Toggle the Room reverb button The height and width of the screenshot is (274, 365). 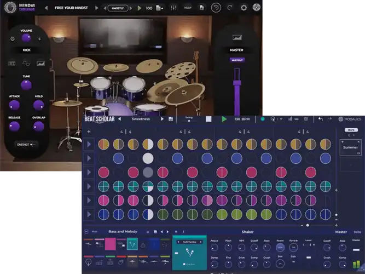click(x=280, y=247)
